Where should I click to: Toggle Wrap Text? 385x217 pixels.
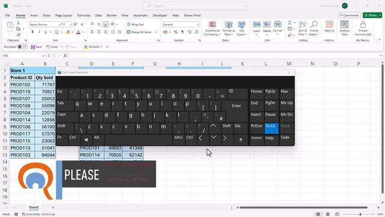[x=135, y=24]
